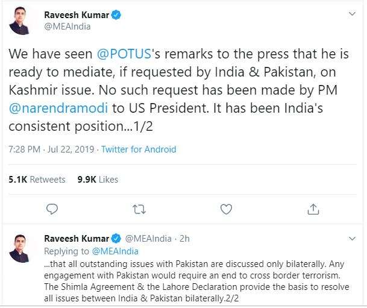The image size is (367, 308).
Task: Open the @POTUS mention link
Action: pyautogui.click(x=124, y=54)
